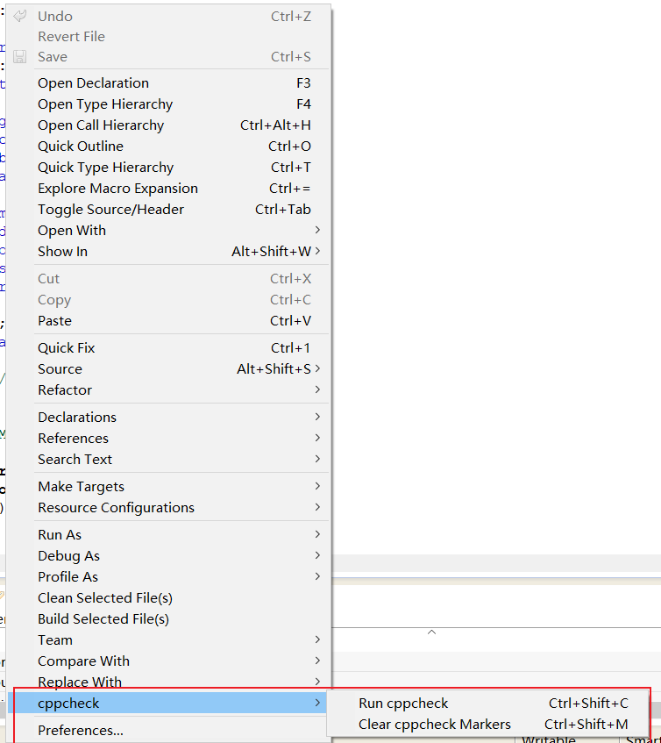The width and height of the screenshot is (661, 743).
Task: Expand the Show In submenu arrow
Action: coord(317,251)
